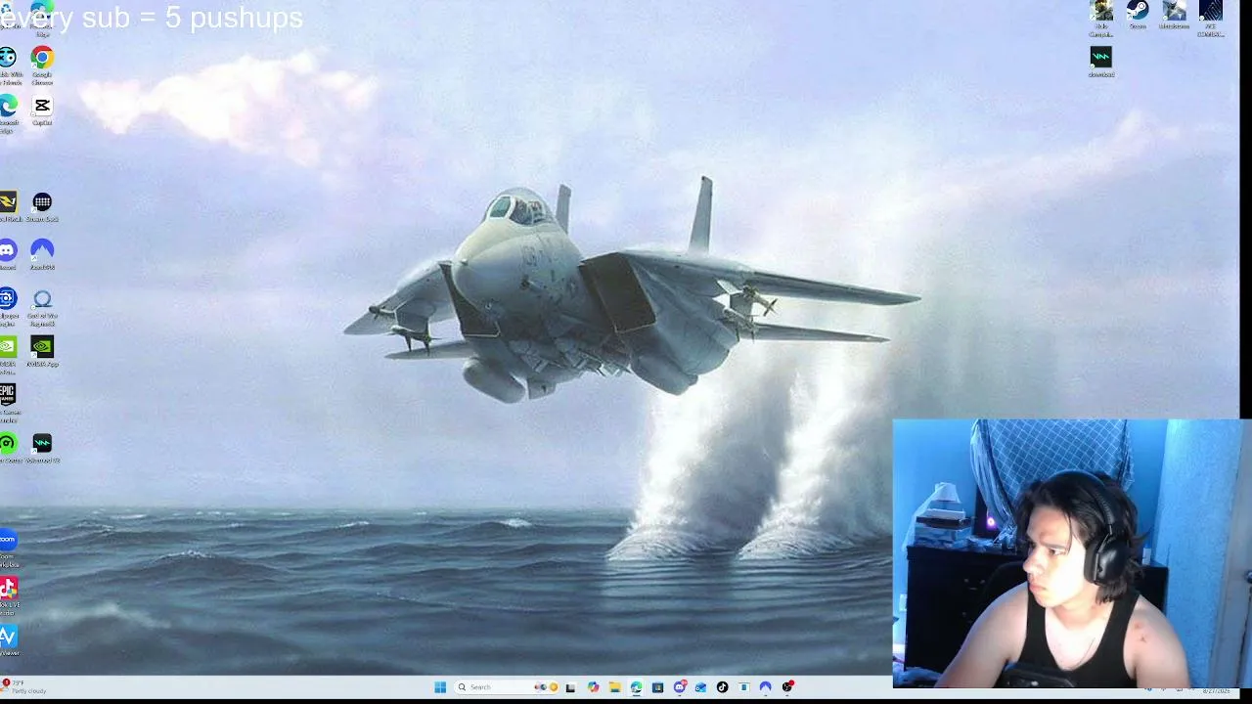
Task: Select the God of War Ragnarök shortcut
Action: pos(42,307)
